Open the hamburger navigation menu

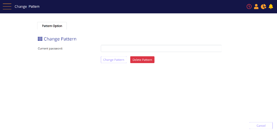pyautogui.click(x=7, y=7)
